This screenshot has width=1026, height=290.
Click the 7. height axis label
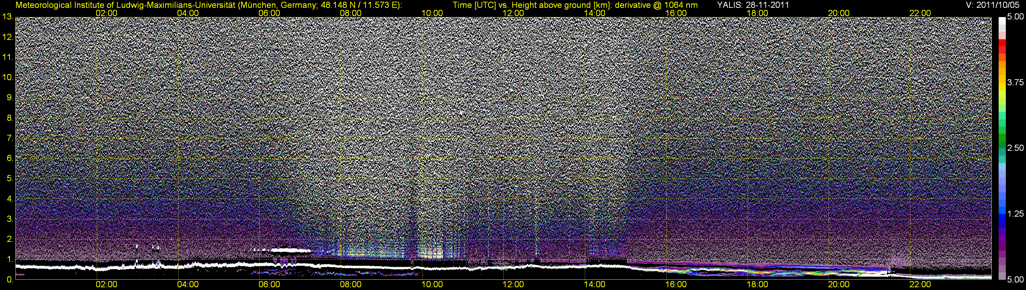pos(10,138)
